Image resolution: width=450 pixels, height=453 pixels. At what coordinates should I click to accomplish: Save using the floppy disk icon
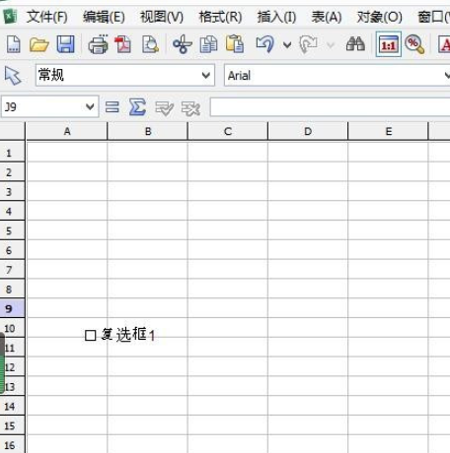tap(65, 44)
